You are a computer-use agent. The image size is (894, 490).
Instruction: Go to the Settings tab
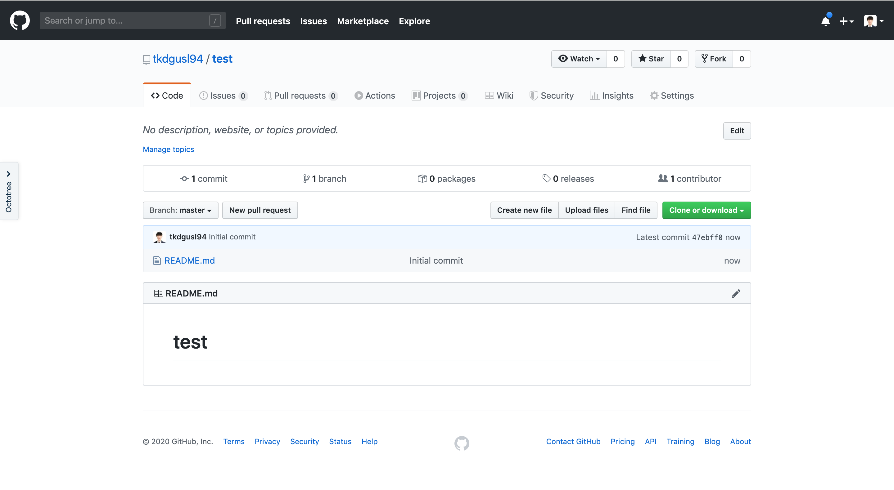(672, 96)
